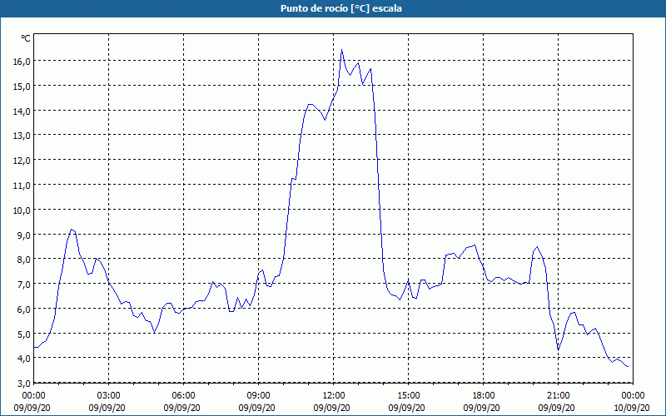
Task: Click the y-axis value 9,0
Action: 24,235
